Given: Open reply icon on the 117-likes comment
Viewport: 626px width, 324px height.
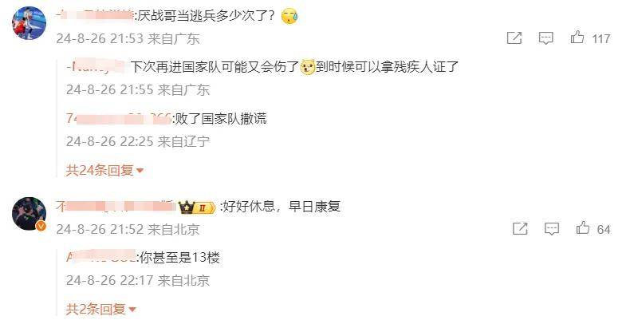Looking at the screenshot, I should click(545, 38).
